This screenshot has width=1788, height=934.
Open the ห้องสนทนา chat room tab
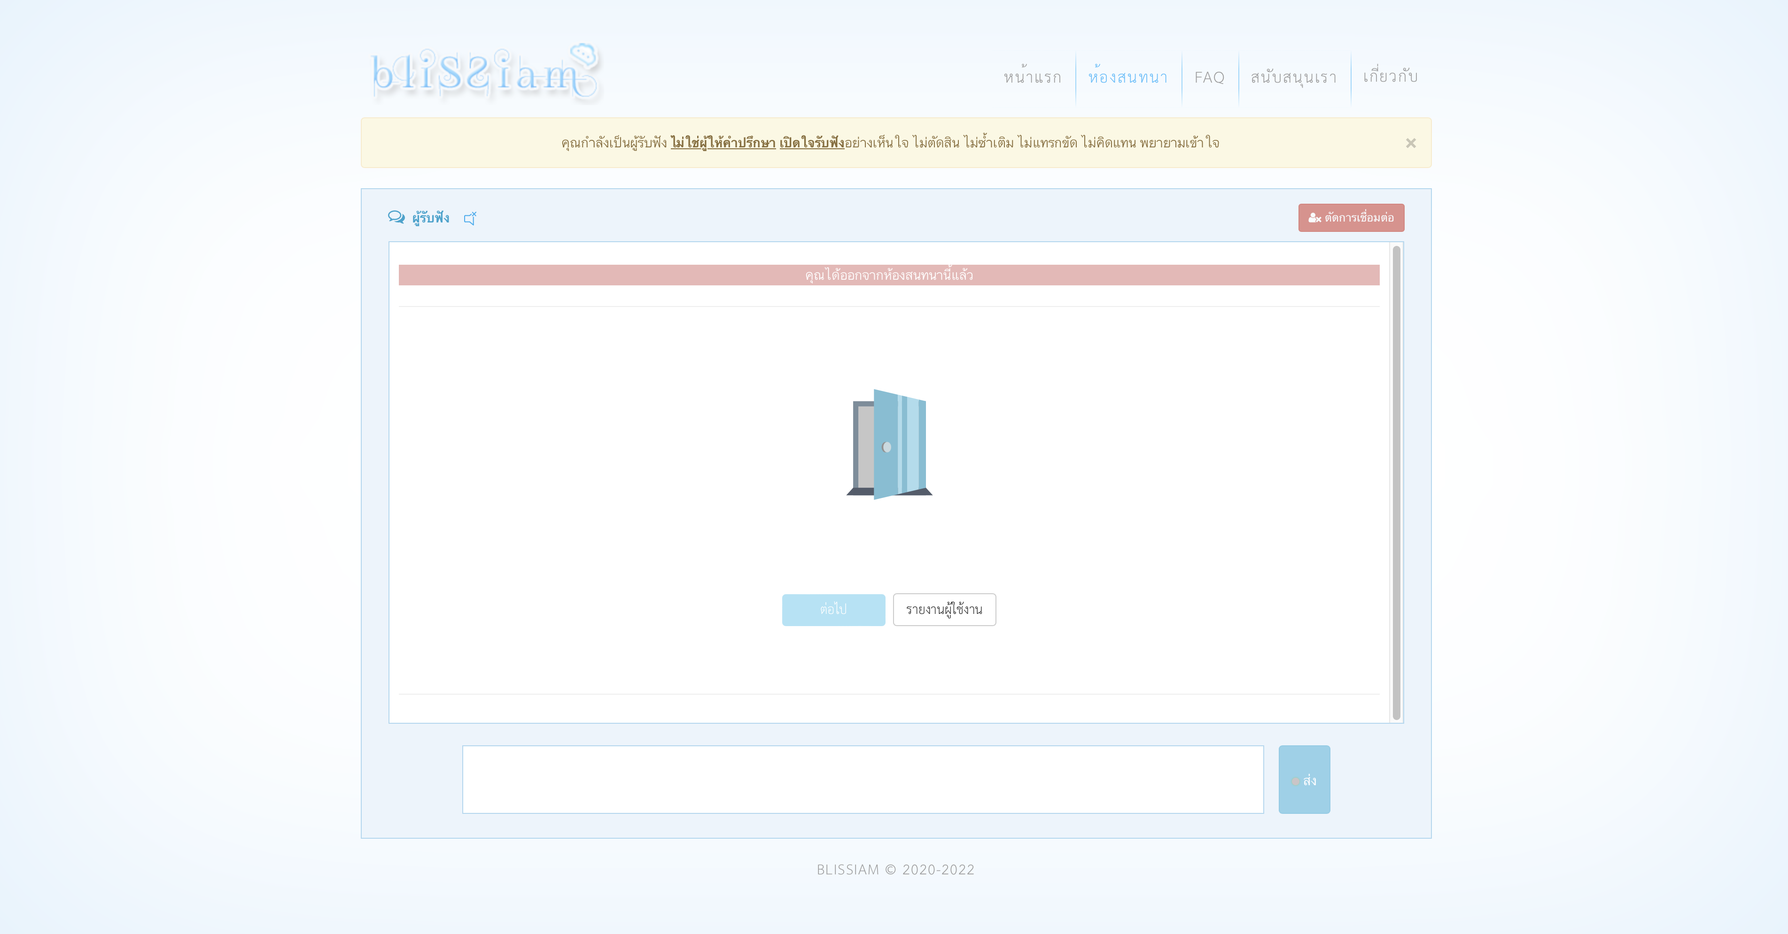1128,77
